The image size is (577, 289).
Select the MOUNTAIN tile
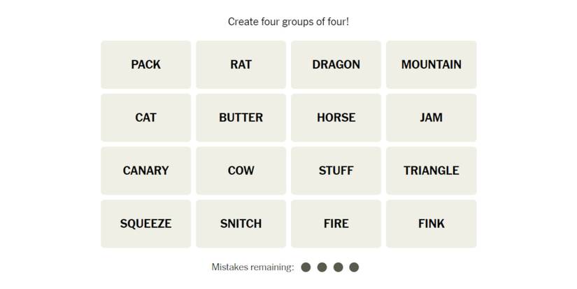click(x=431, y=64)
